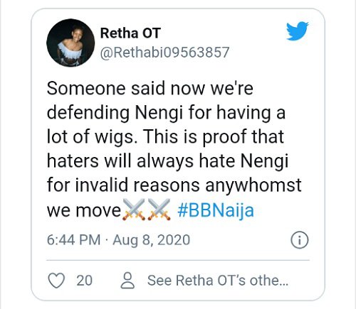Screen dimensions: 356x309
Task: Open the @Rethabi09563857 handle
Action: [164, 53]
